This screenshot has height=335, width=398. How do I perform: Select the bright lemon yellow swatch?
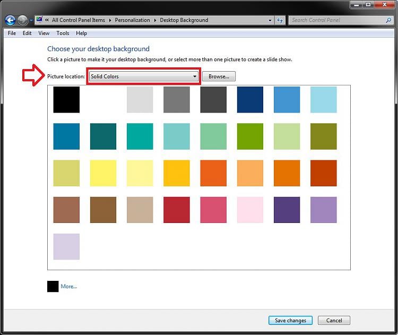[x=103, y=173]
